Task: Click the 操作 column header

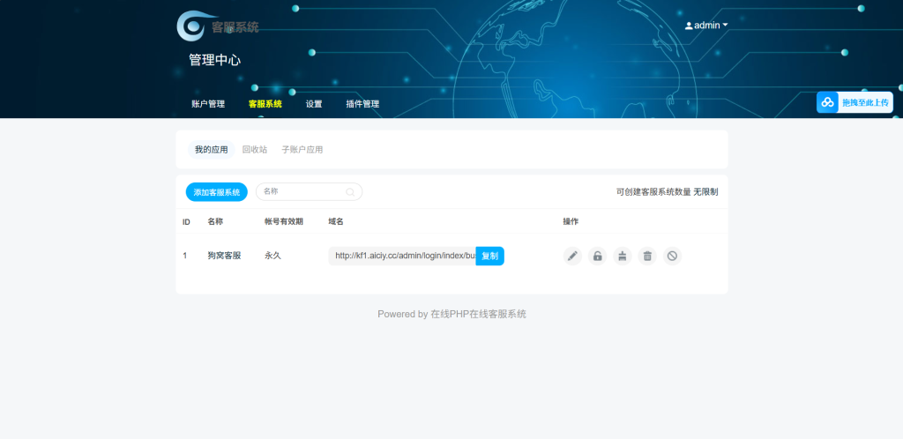Action: coord(571,221)
